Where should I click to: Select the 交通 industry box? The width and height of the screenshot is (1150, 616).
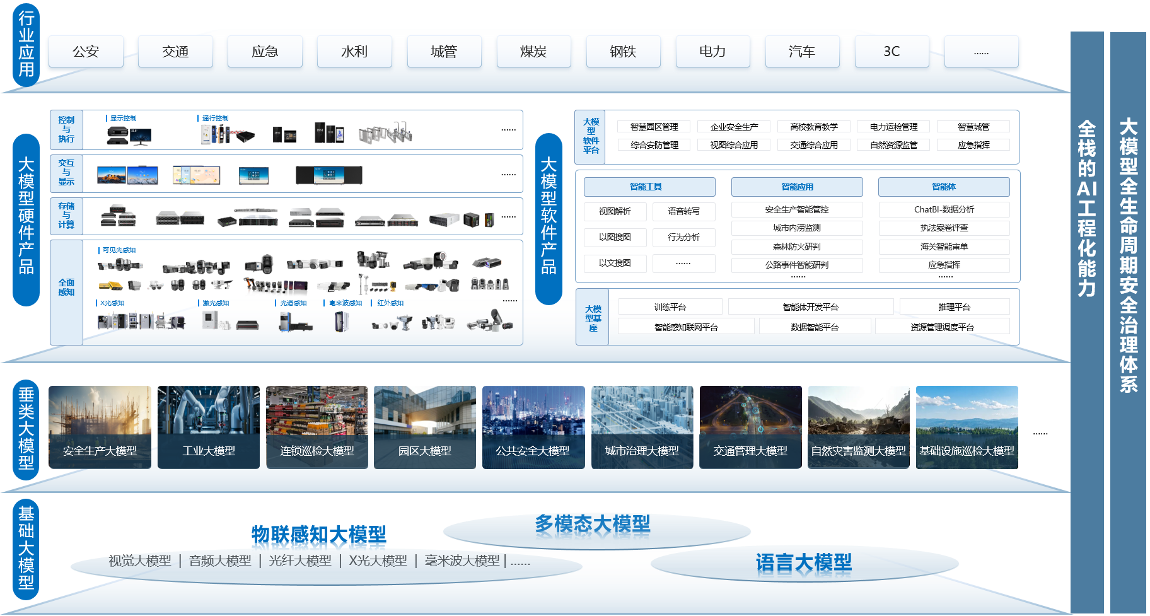[175, 52]
